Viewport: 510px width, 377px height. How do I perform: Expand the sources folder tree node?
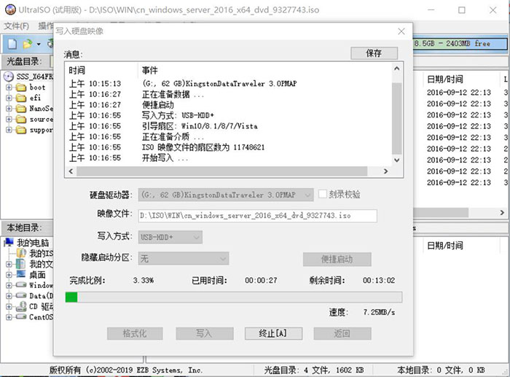coord(9,120)
